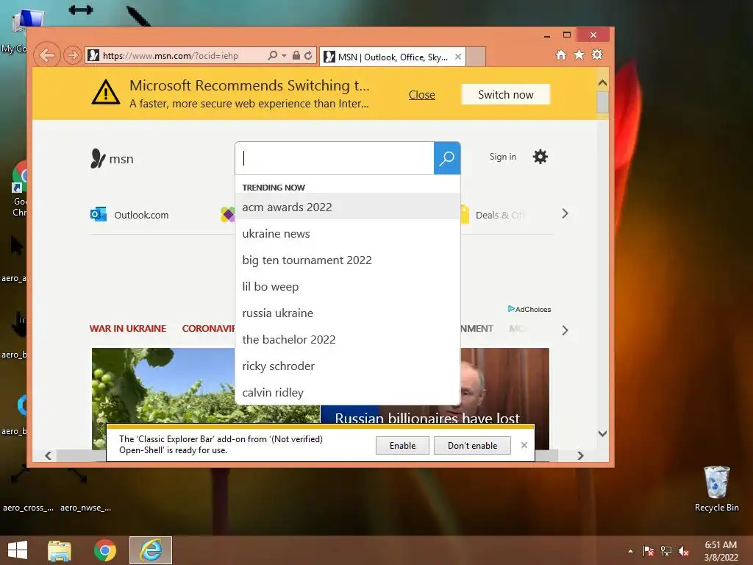Expand news categories with right chevron
This screenshot has height=565, width=753.
click(x=565, y=330)
